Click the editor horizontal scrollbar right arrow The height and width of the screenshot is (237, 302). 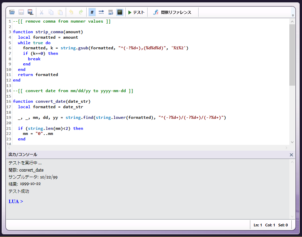(286, 148)
